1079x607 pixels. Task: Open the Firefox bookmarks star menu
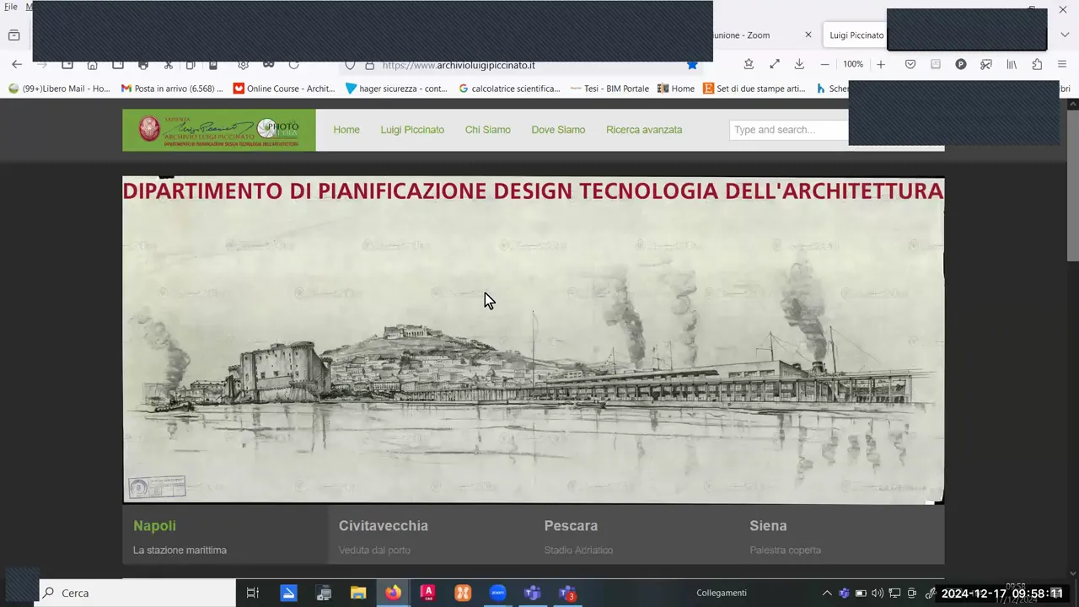click(749, 64)
